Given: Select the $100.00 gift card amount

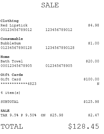Looking at the screenshot, I should tap(91, 79).
